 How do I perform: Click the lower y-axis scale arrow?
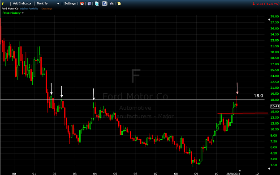(269, 168)
